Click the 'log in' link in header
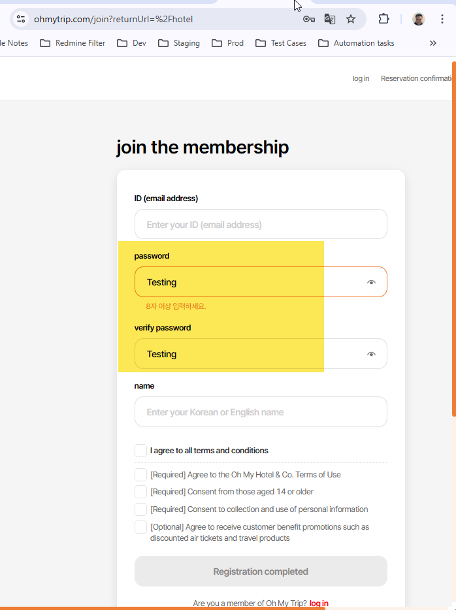 coord(361,78)
